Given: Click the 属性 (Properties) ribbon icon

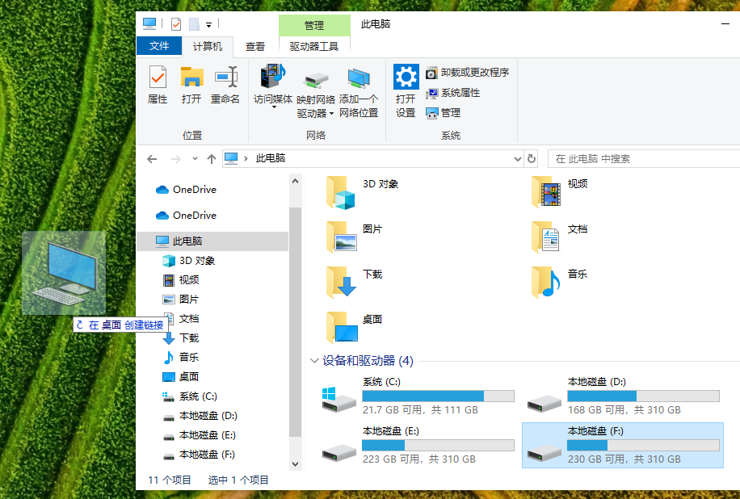Looking at the screenshot, I should (158, 77).
